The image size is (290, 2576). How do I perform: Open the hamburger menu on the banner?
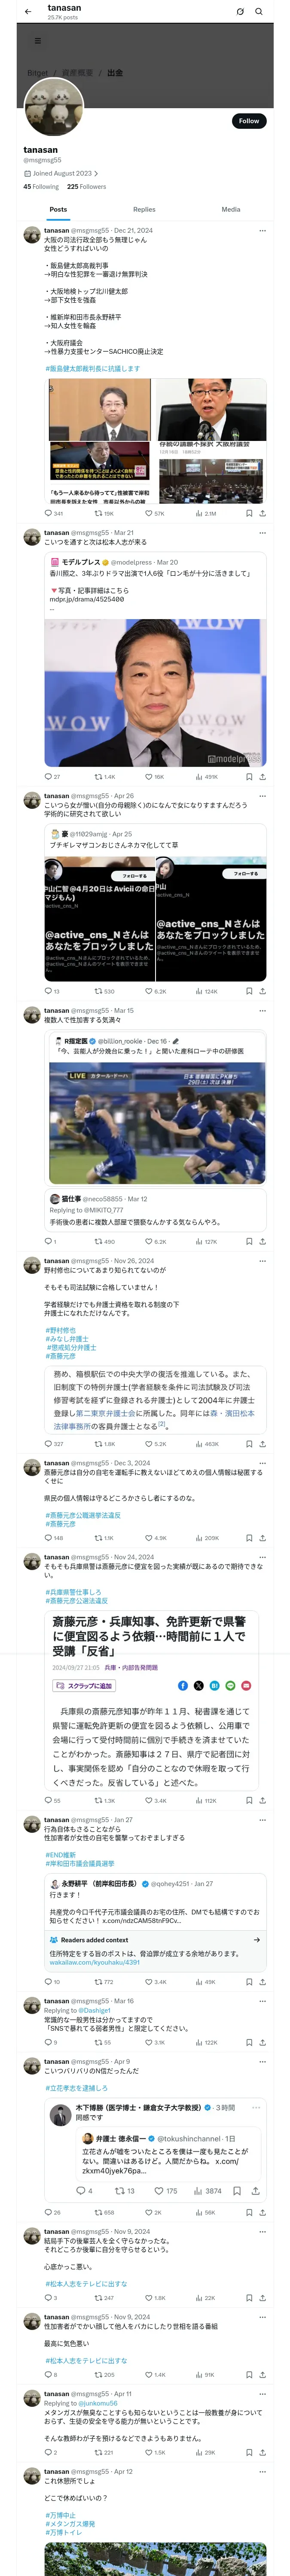coord(38,41)
